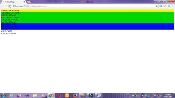Open Mozilla Firefox from the taskbar

click(x=75, y=96)
